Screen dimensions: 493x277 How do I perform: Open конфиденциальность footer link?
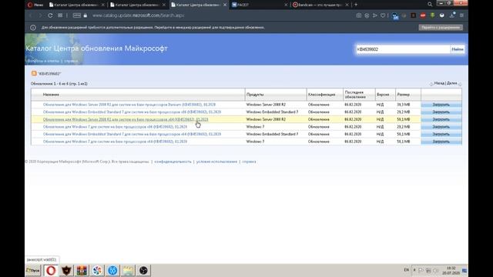(x=173, y=162)
